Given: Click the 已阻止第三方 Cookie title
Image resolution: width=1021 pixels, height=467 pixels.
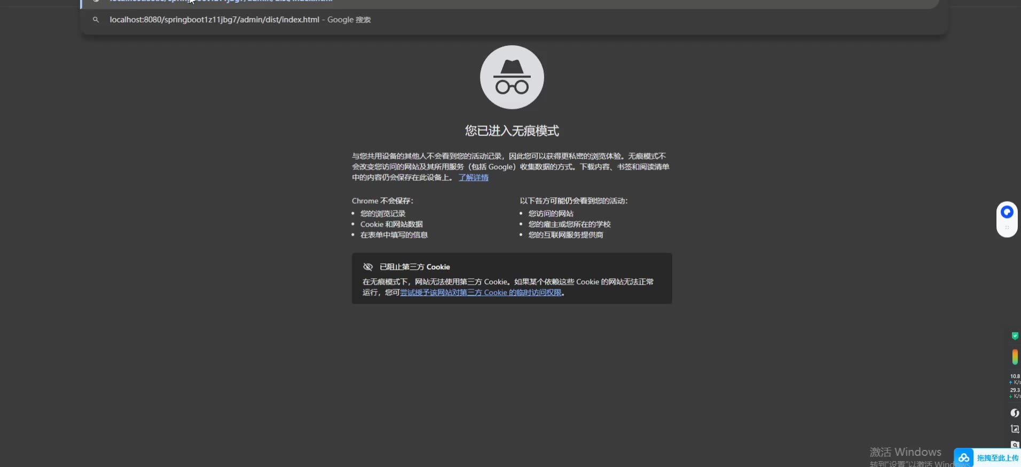Looking at the screenshot, I should pos(415,267).
